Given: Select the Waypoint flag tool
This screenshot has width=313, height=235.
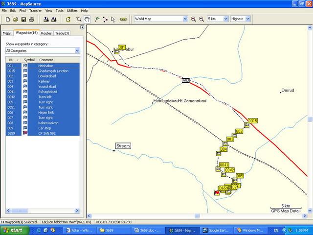Looking at the screenshot, I should coord(97,19).
